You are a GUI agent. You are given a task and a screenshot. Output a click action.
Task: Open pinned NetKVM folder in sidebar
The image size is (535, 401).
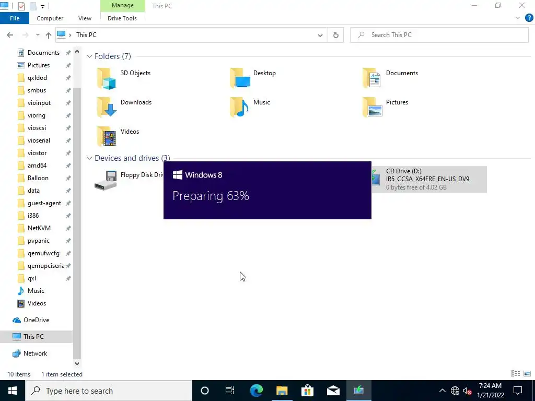(x=39, y=228)
